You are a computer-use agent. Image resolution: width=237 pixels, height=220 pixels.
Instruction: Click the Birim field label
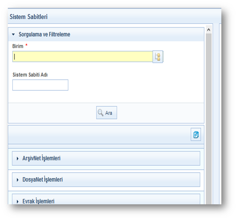coord(18,46)
